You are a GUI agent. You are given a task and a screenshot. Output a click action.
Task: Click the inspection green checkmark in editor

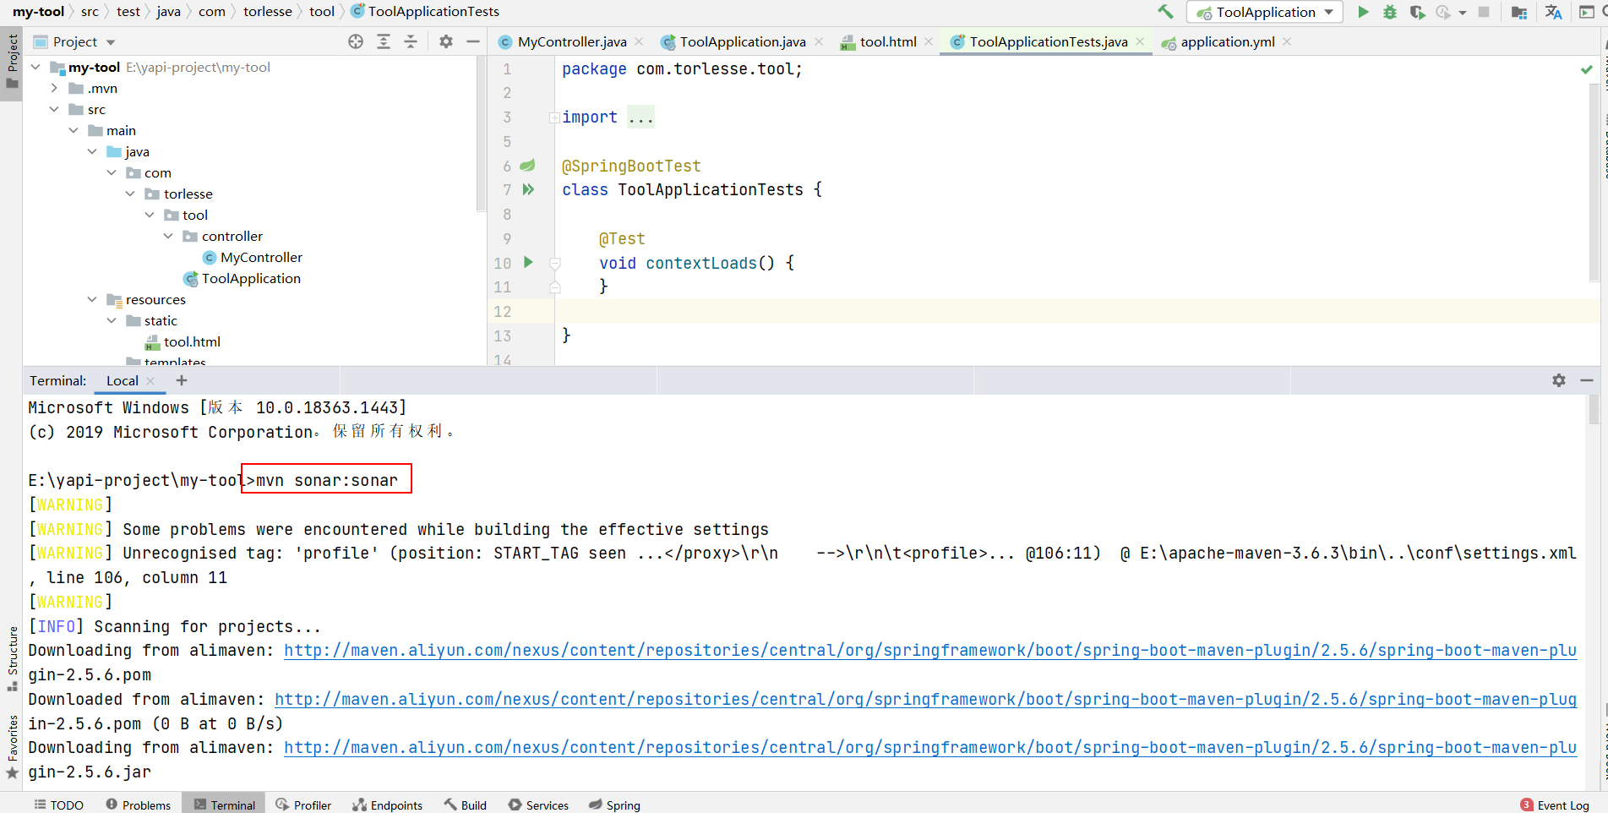[1587, 69]
